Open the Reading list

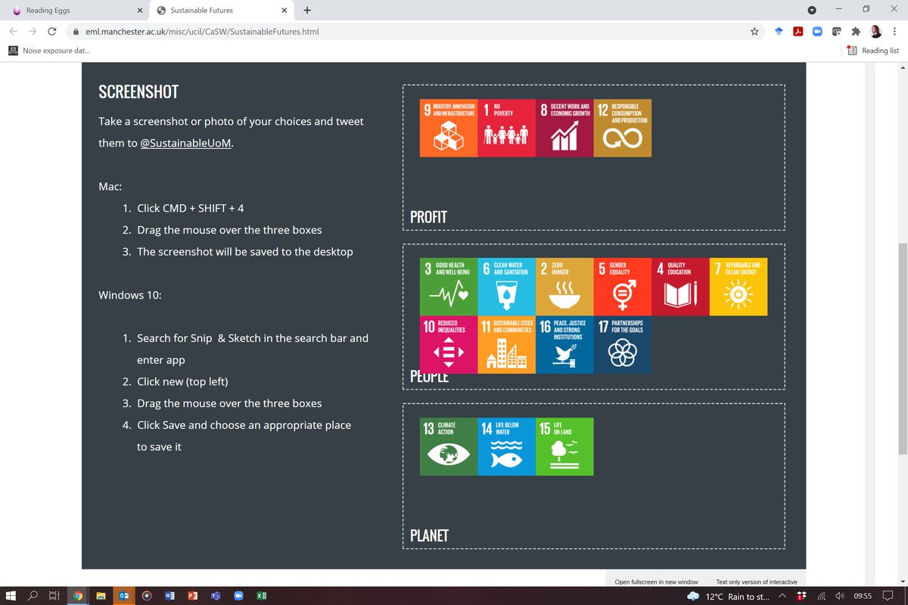point(873,51)
